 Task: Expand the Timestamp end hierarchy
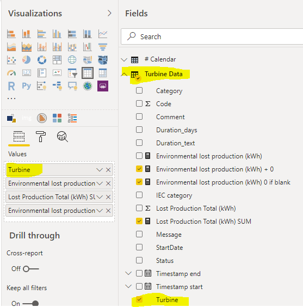[128, 273]
